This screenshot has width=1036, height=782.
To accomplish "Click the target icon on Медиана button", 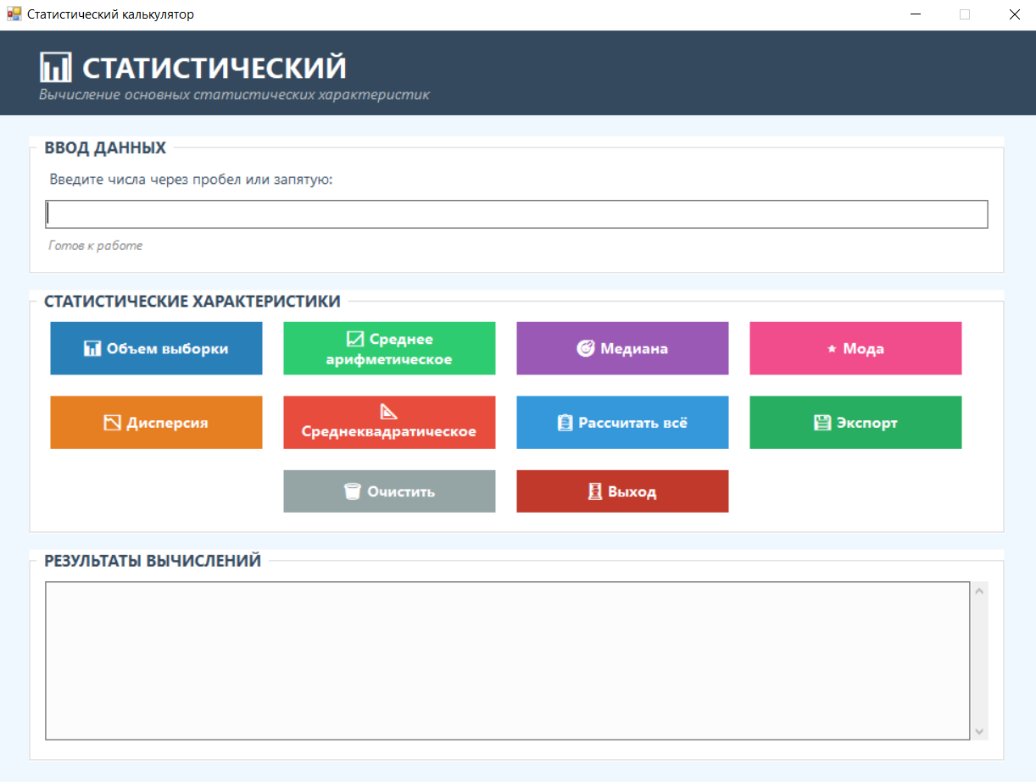I will [586, 348].
